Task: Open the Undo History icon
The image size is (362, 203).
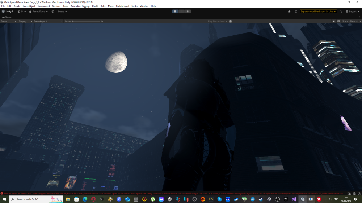Action: click(x=296, y=12)
